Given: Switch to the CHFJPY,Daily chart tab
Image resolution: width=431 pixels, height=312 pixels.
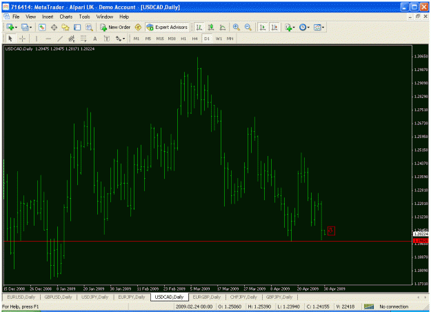Looking at the screenshot, I should coord(243,297).
